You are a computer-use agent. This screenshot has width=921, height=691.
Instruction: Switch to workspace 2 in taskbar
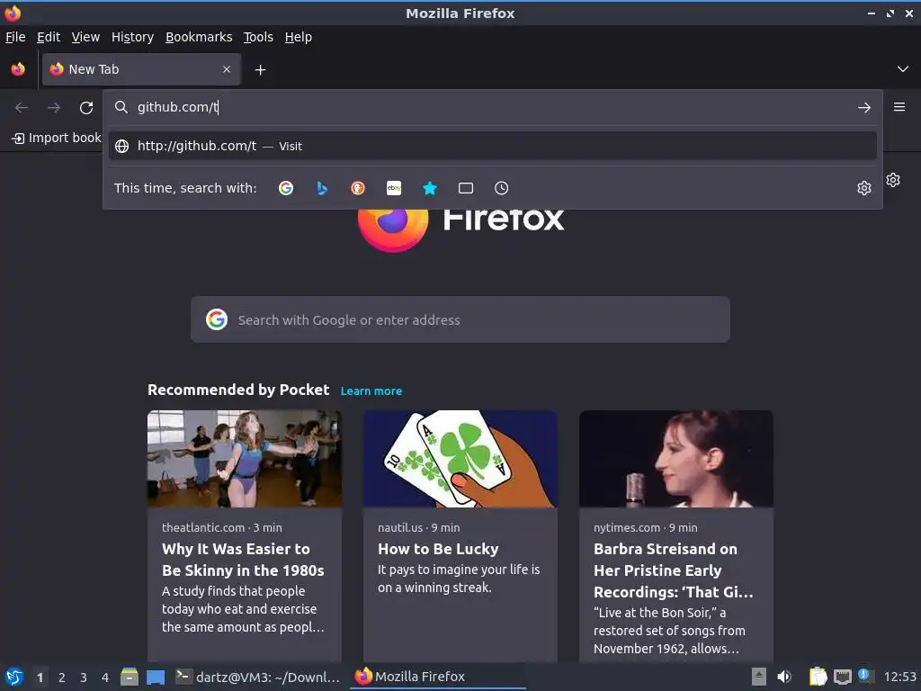[x=62, y=678]
